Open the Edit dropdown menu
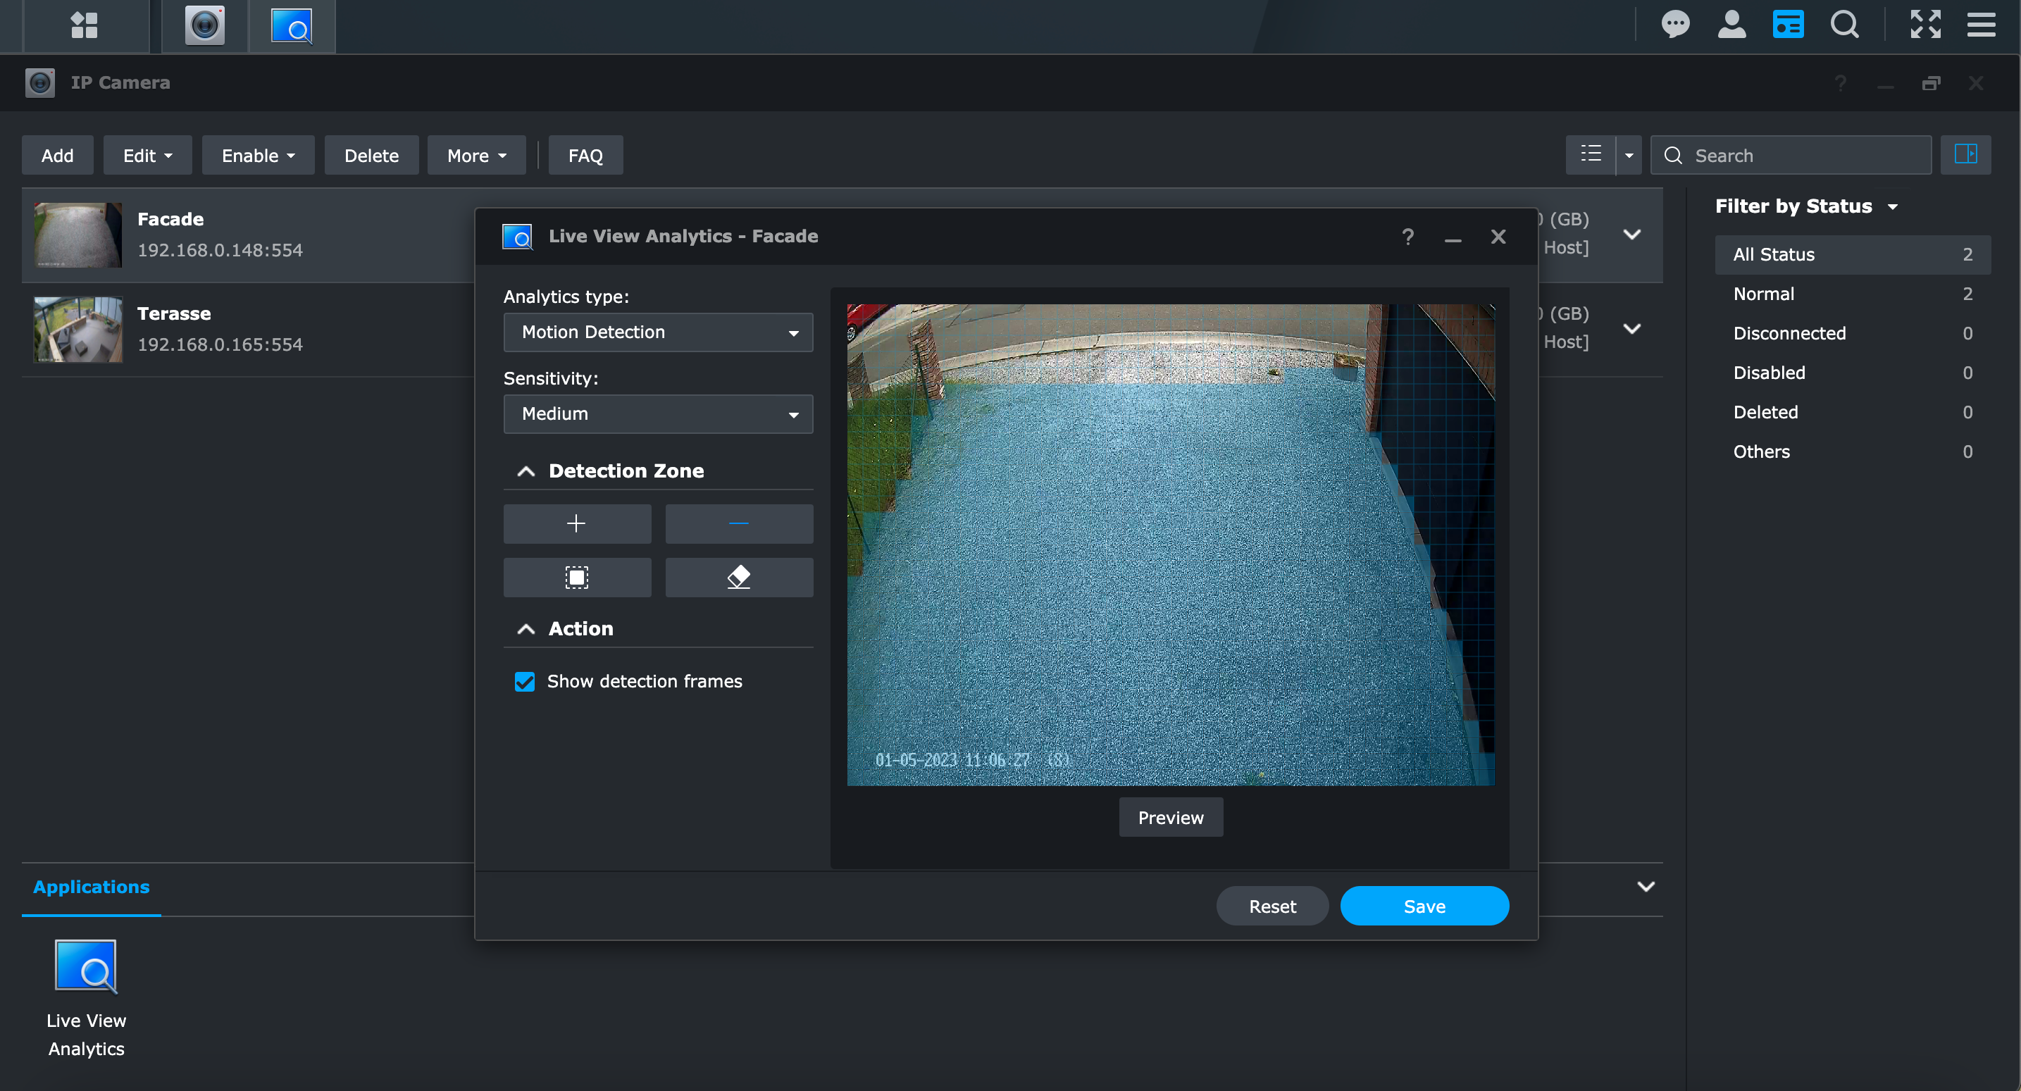The height and width of the screenshot is (1091, 2021). [x=147, y=155]
